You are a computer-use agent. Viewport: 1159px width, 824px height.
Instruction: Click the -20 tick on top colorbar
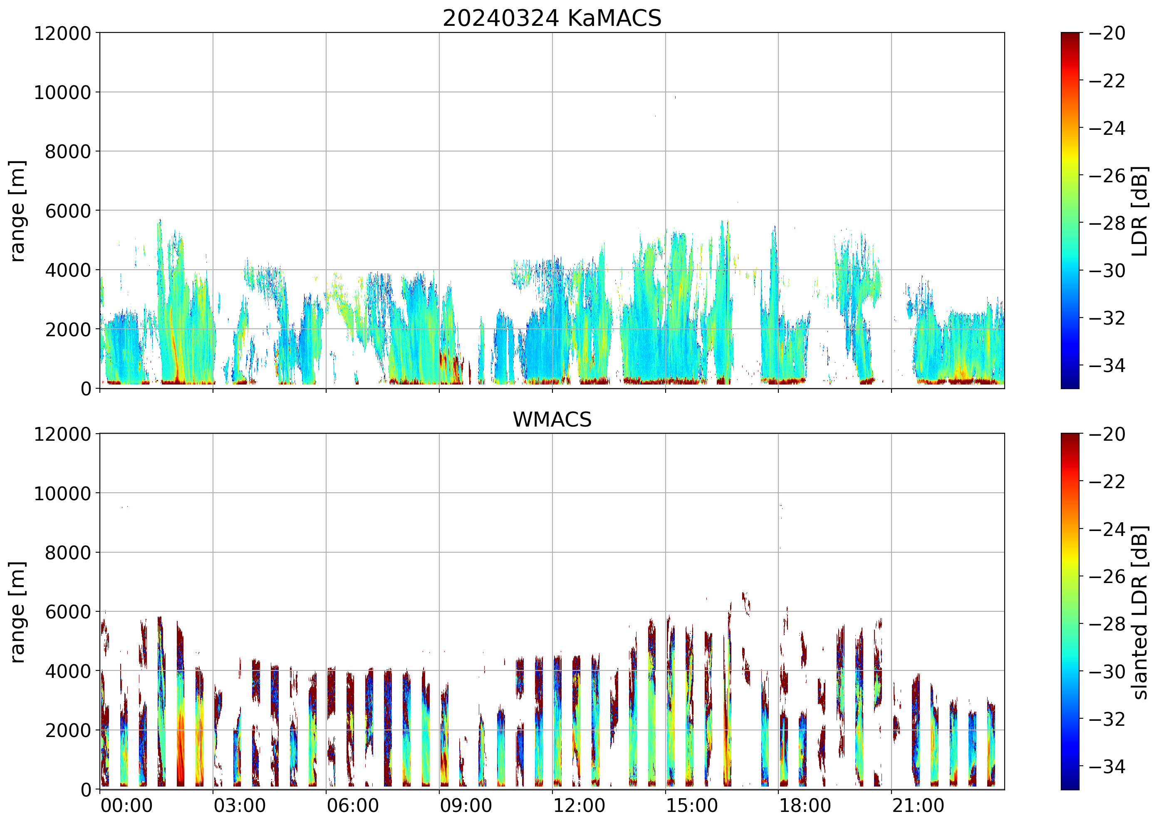point(1107,33)
